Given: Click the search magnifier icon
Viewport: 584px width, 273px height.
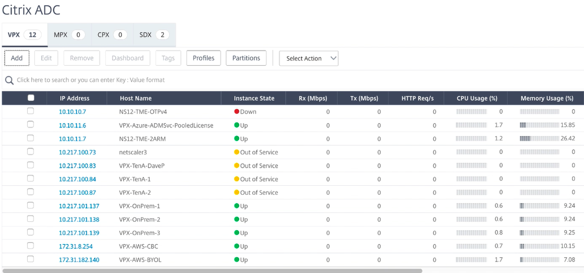Looking at the screenshot, I should click(x=9, y=80).
